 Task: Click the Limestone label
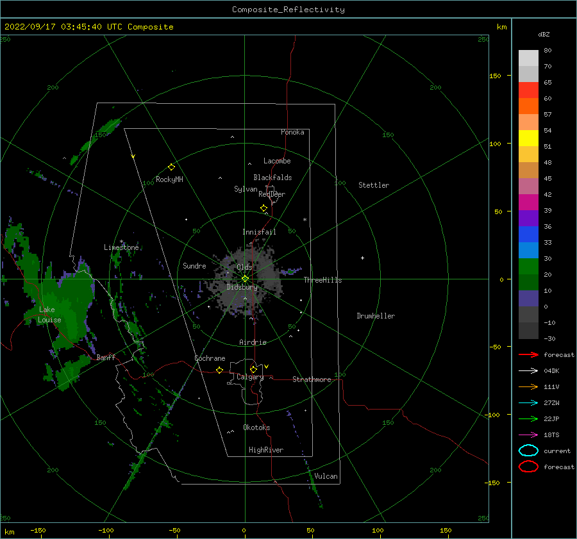point(121,247)
